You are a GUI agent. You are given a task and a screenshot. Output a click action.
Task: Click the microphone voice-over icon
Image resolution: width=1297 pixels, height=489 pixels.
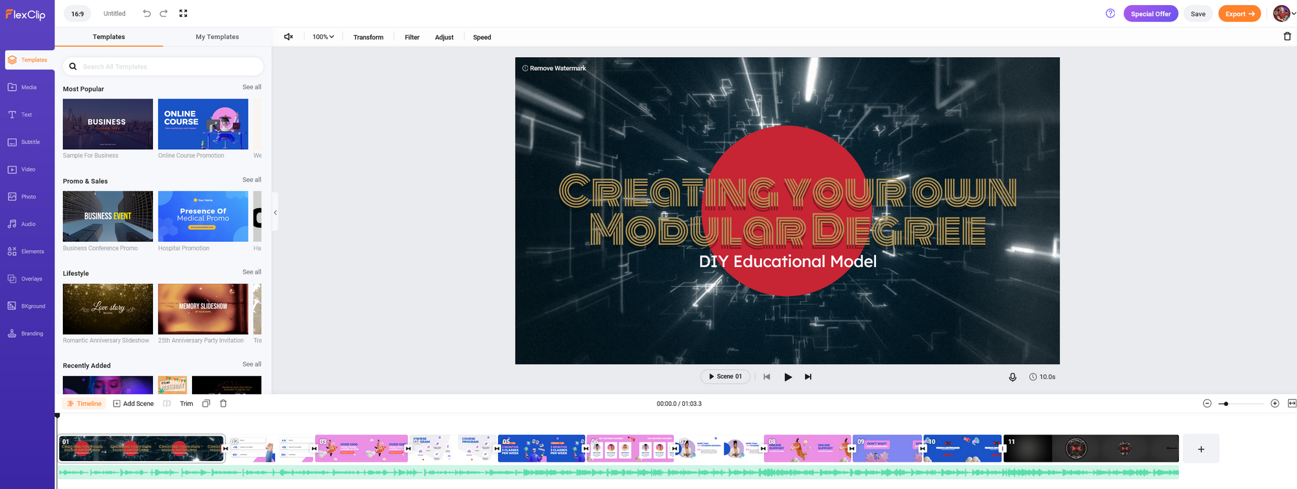(1012, 377)
